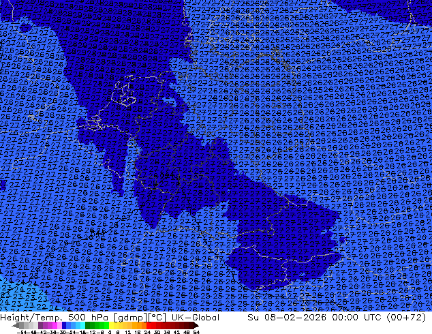The width and height of the screenshot is (432, 334).
Task: Click the 'Height/Temp. 500 hPa' title text
Action: 55,318
